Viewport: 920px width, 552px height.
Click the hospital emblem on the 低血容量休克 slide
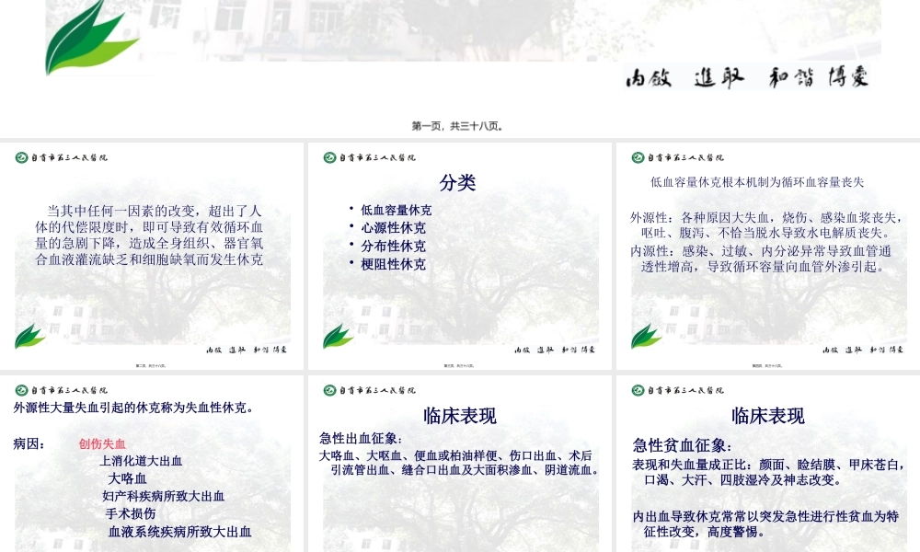pos(639,156)
